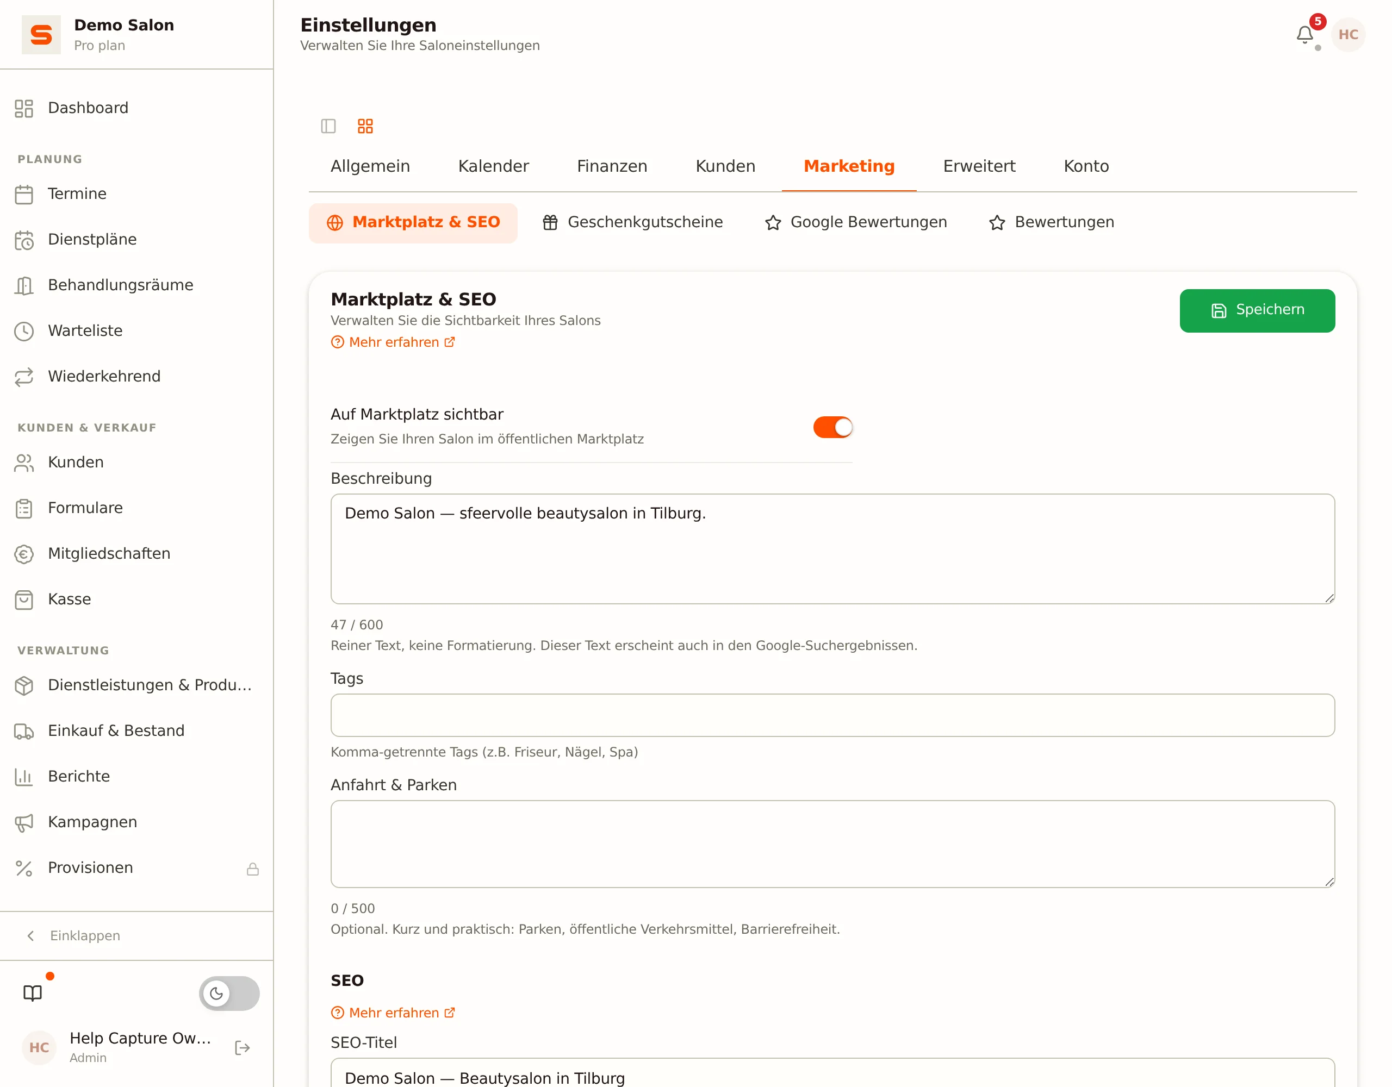Image resolution: width=1392 pixels, height=1087 pixels.
Task: Open Bewertungen sub-tab
Action: point(1052,222)
